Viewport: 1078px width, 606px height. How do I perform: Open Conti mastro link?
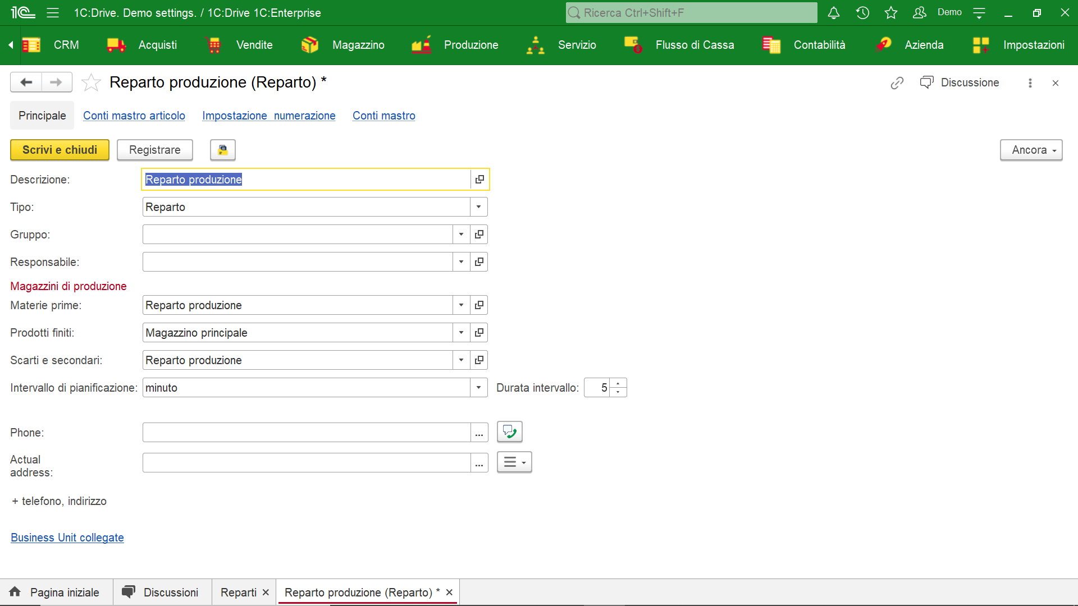tap(384, 116)
